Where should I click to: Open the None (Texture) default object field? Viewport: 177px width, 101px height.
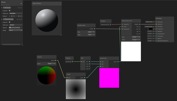(x=15, y=28)
